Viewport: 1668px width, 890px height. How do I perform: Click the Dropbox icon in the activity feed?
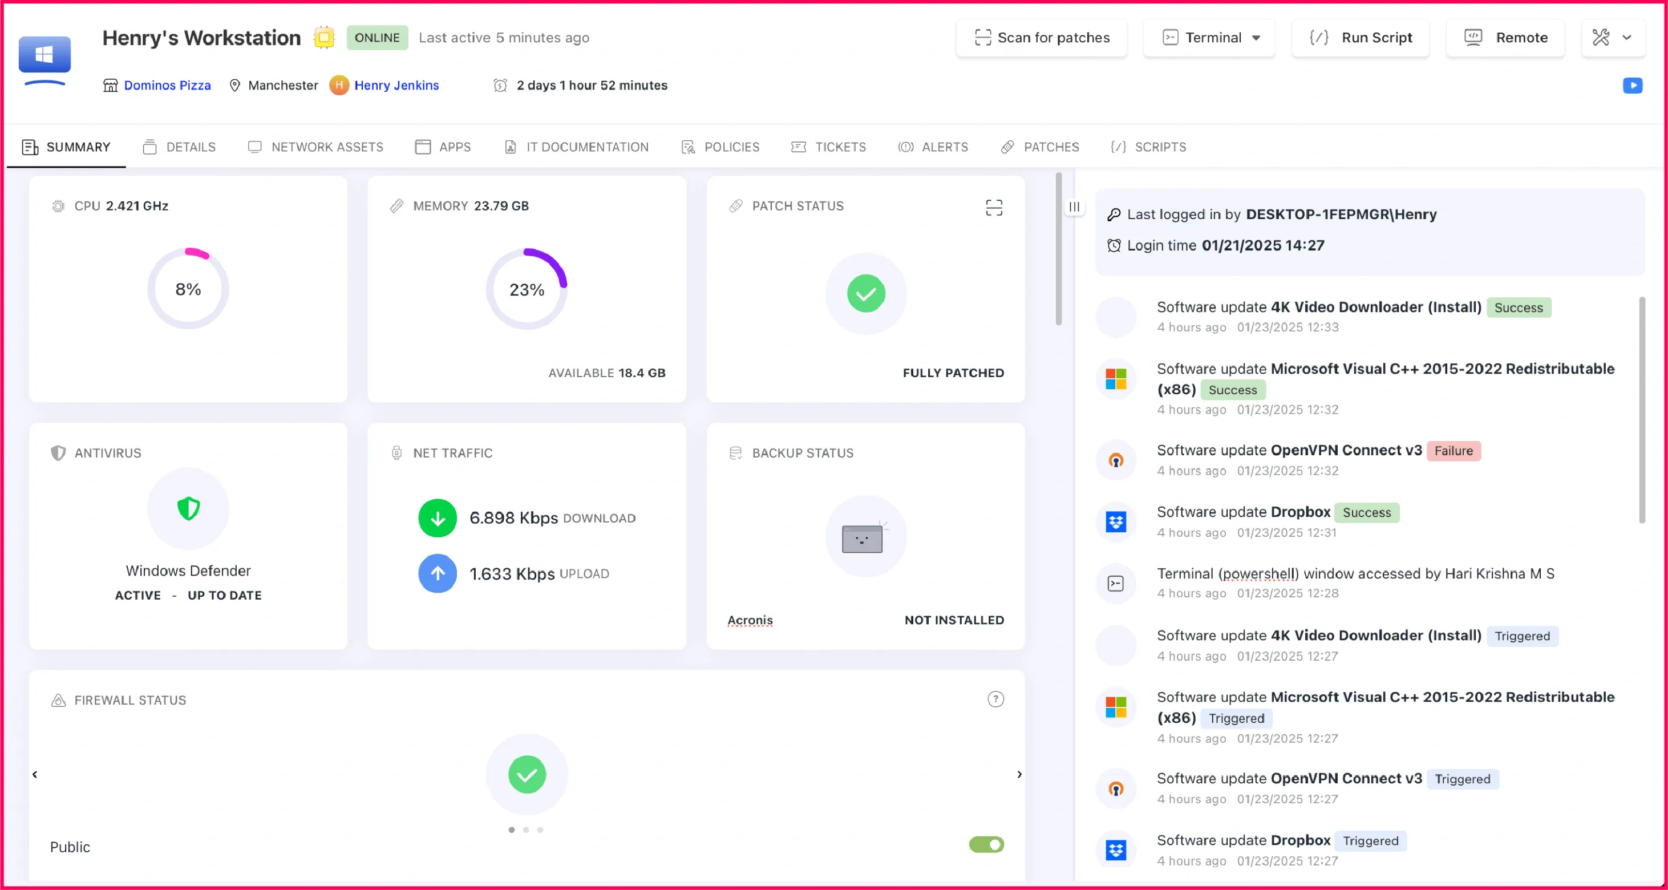tap(1116, 522)
